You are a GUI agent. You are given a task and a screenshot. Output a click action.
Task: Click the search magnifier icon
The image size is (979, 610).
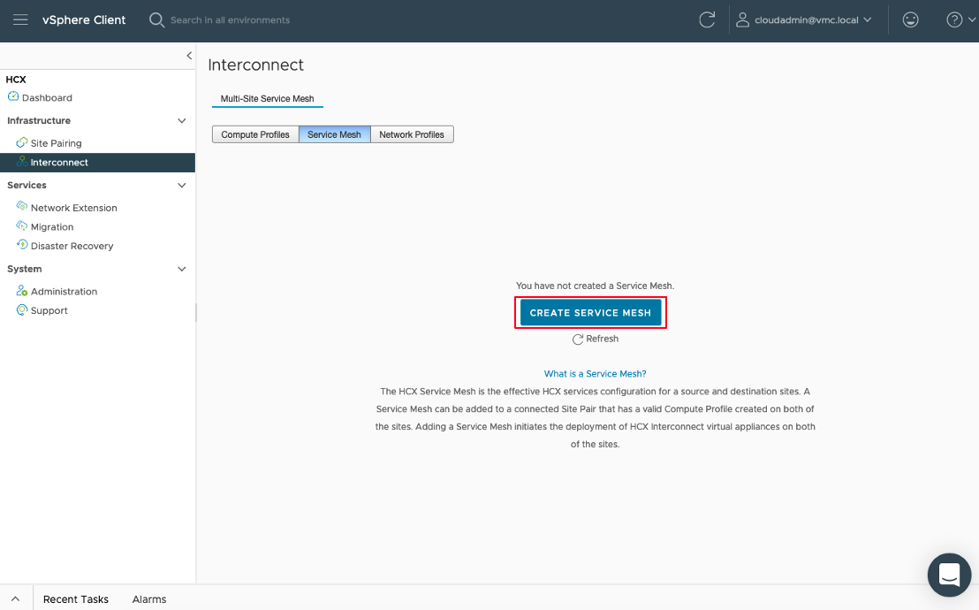(x=156, y=20)
